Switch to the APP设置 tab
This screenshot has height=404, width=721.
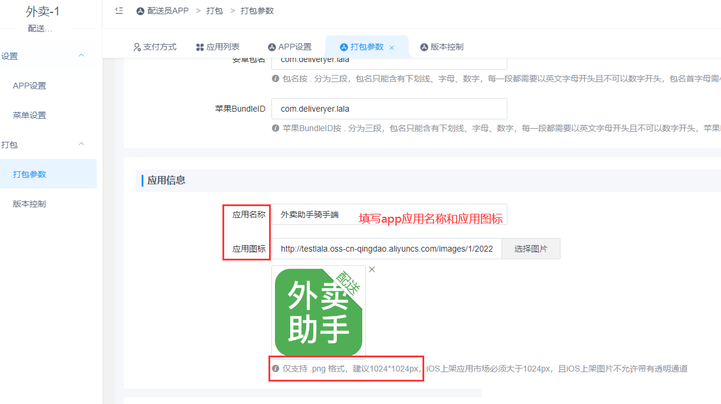coord(290,47)
